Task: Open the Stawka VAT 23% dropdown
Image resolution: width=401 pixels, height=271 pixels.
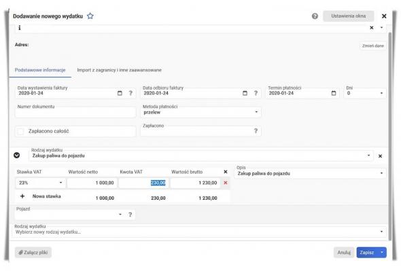Action: click(40, 183)
